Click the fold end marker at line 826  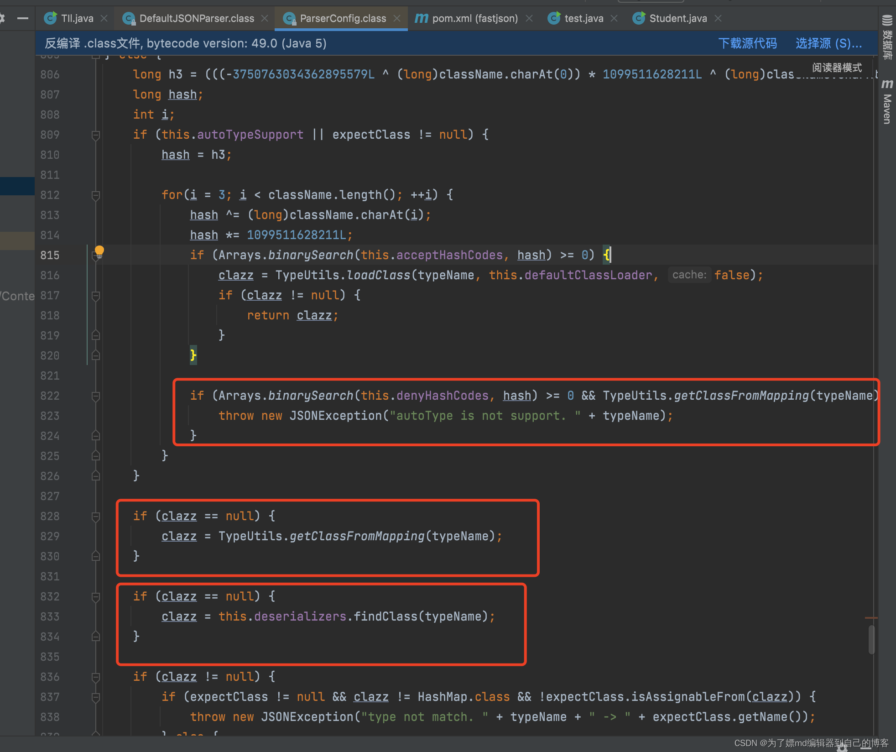(x=96, y=476)
